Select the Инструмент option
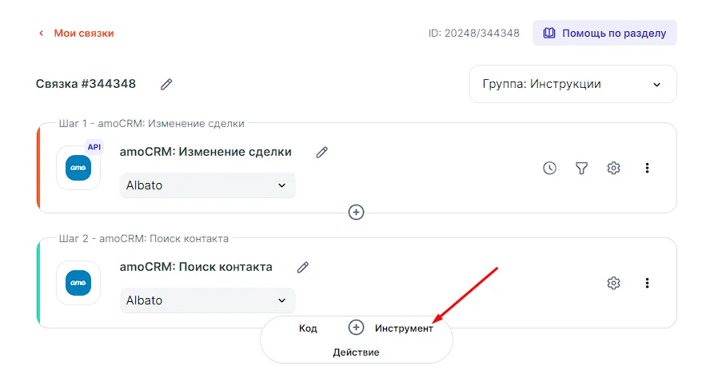Screen dimensions: 718x382 tap(404, 328)
